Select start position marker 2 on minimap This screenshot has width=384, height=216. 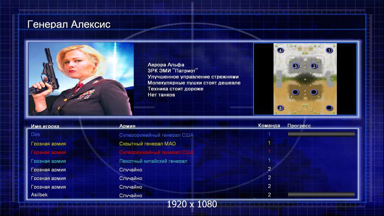coord(314,66)
